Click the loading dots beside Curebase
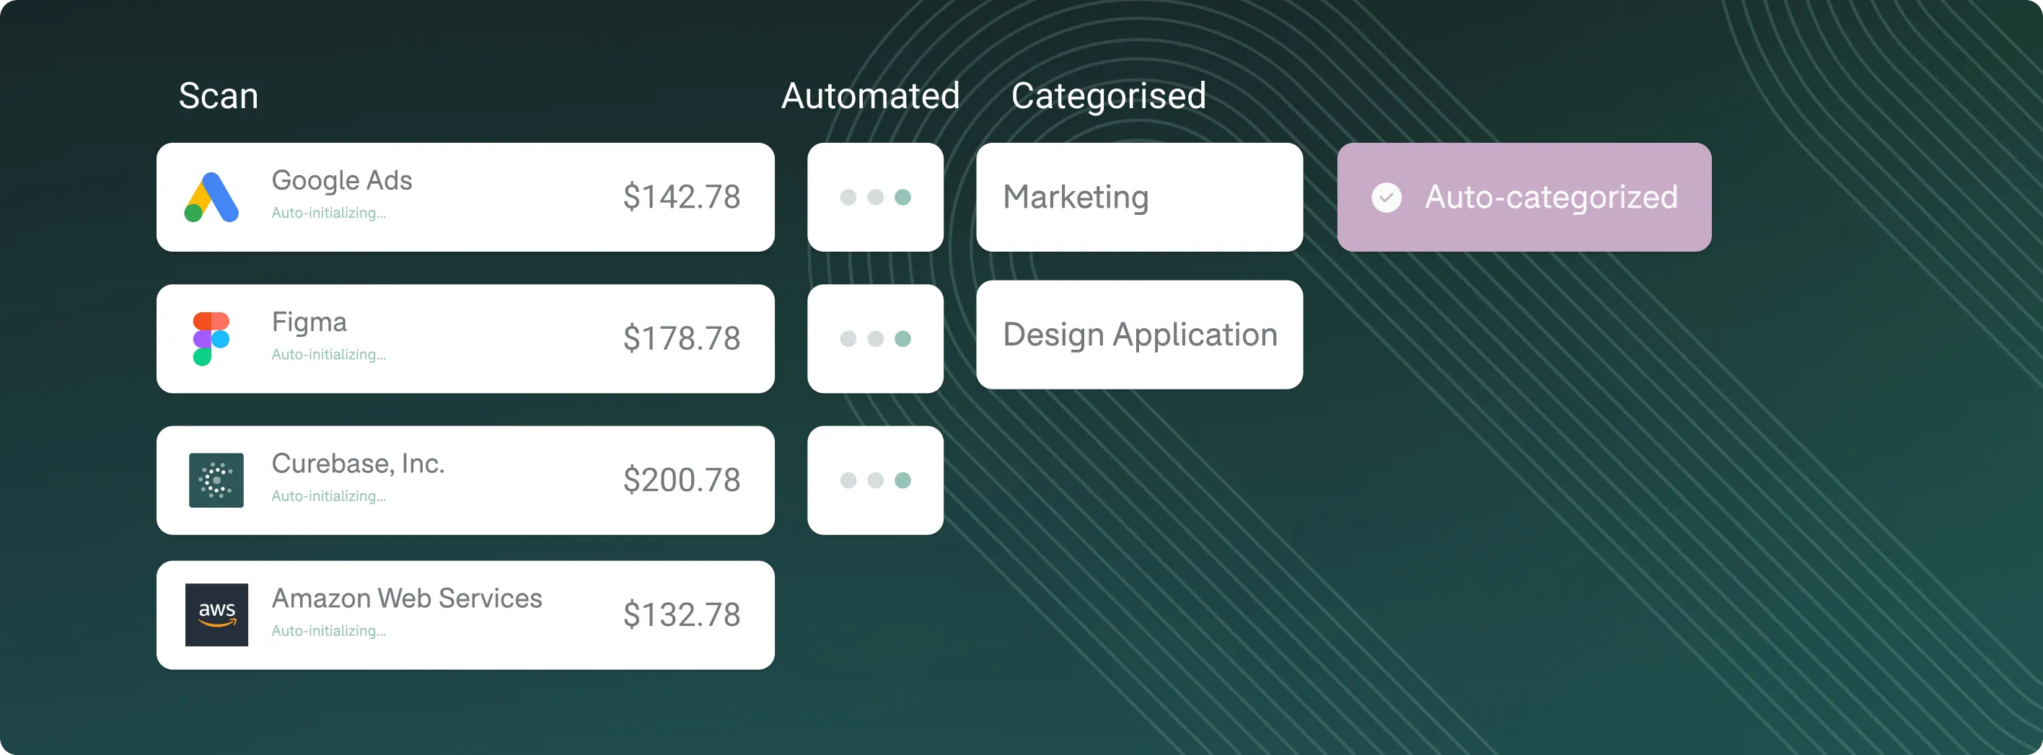Viewport: 2043px width, 755px height. coord(875,480)
